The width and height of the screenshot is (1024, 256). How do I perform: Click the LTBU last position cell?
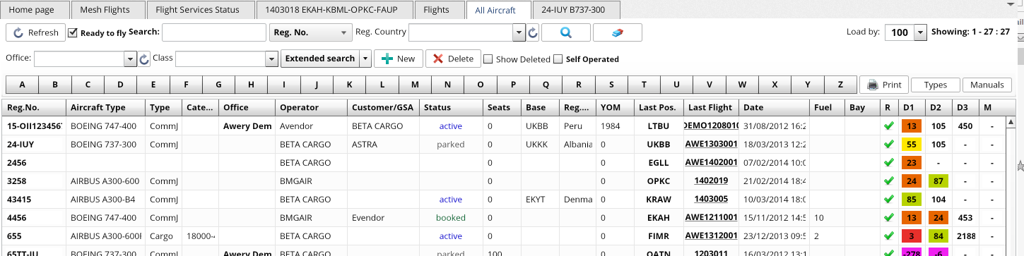(659, 126)
